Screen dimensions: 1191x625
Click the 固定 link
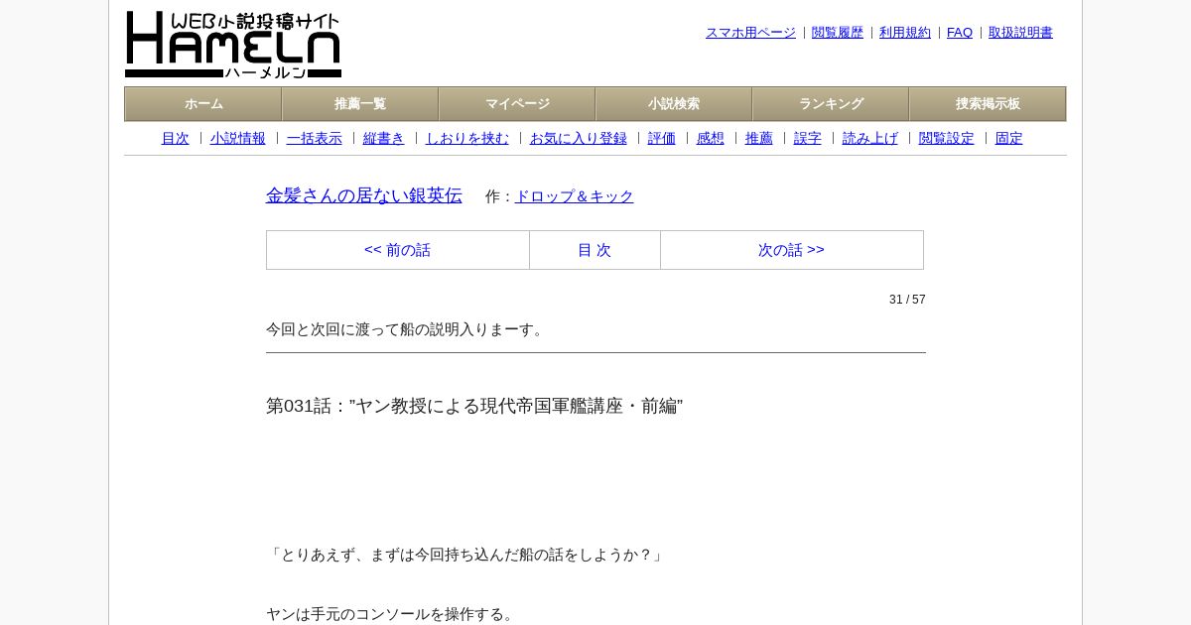1009,139
